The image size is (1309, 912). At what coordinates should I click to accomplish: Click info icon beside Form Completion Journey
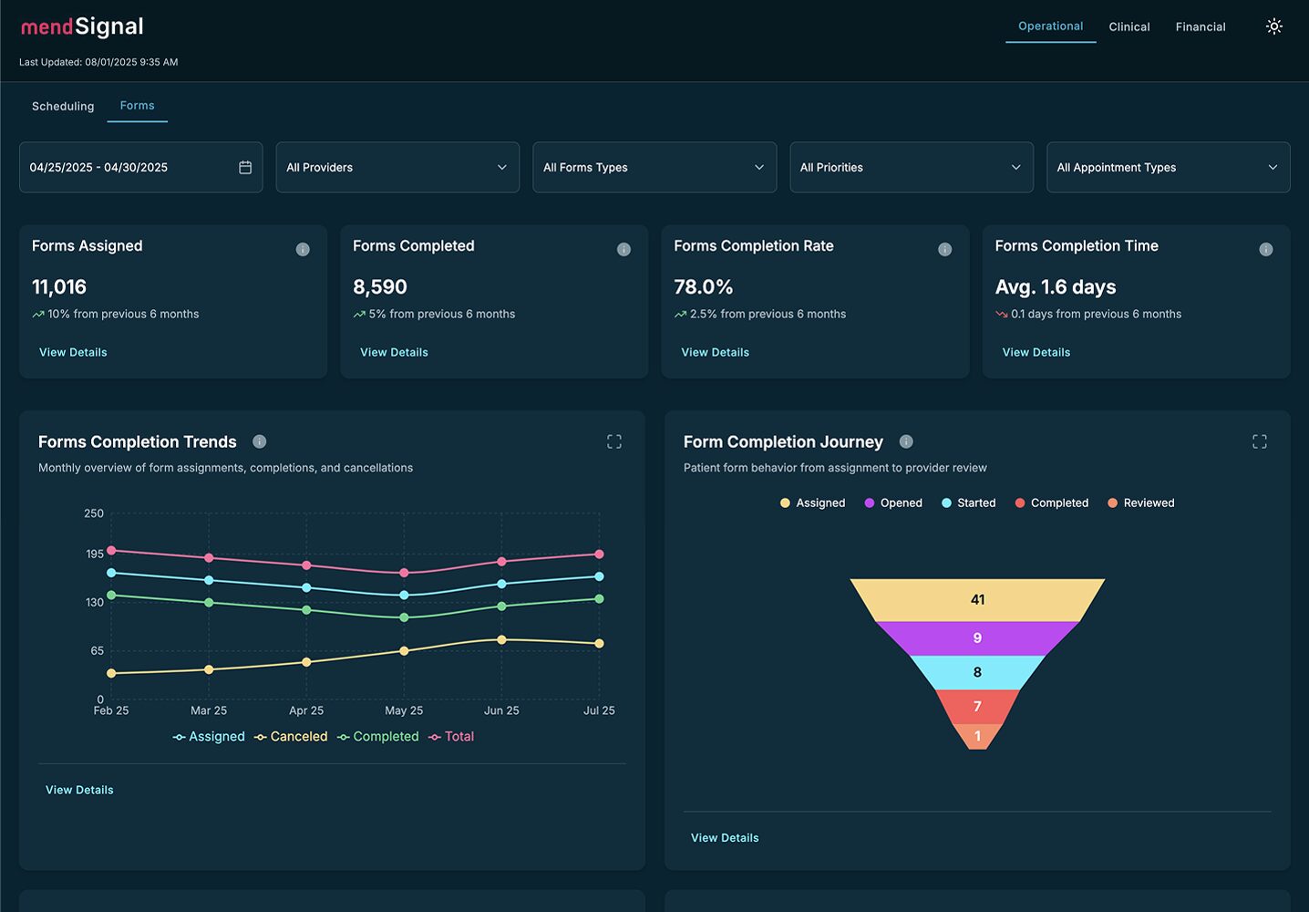pos(905,441)
